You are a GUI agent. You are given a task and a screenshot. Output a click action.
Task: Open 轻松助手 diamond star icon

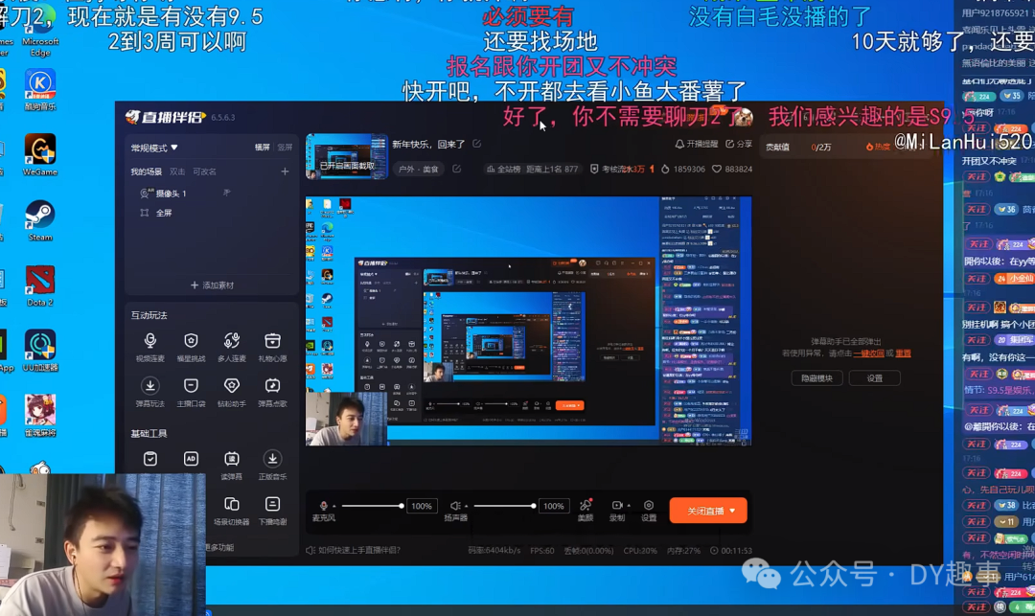[231, 392]
